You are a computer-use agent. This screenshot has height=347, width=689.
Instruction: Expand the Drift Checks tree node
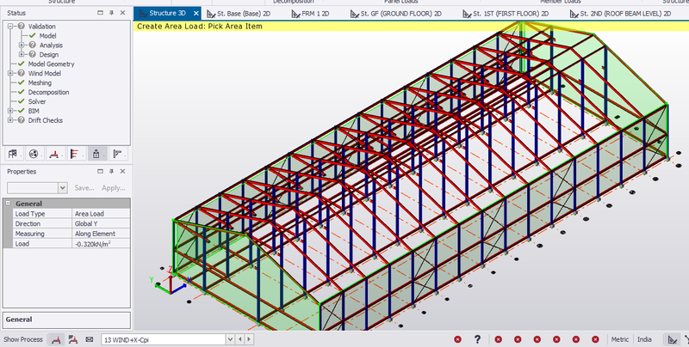coord(10,120)
